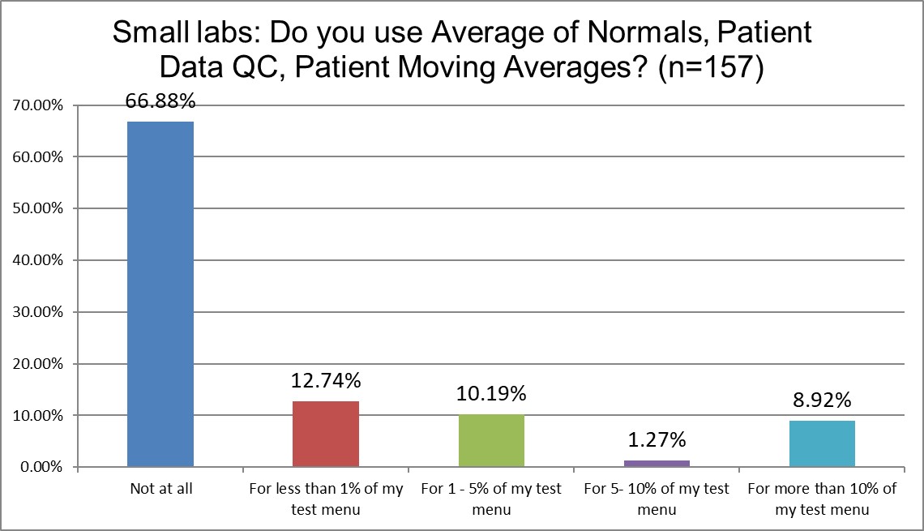
Task: Click the blue 'Not at all' bar
Action: pyautogui.click(x=160, y=294)
